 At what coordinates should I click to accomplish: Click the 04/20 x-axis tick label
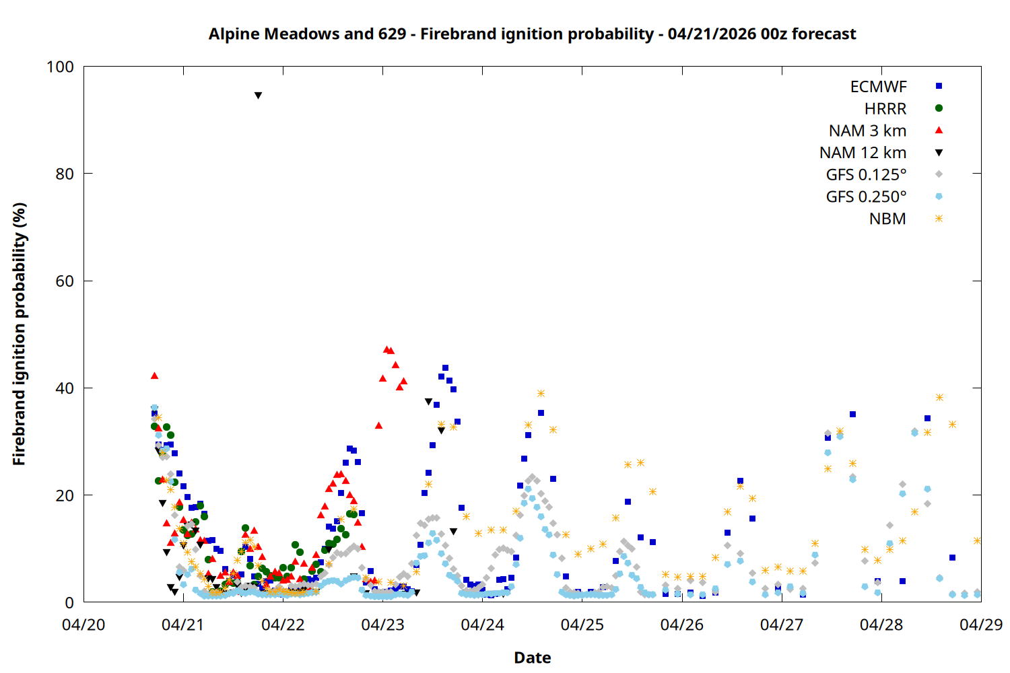point(83,625)
